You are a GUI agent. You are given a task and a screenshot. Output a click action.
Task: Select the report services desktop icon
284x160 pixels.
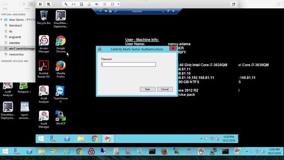pos(24,111)
